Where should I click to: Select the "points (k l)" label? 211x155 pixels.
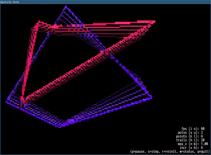(187, 136)
